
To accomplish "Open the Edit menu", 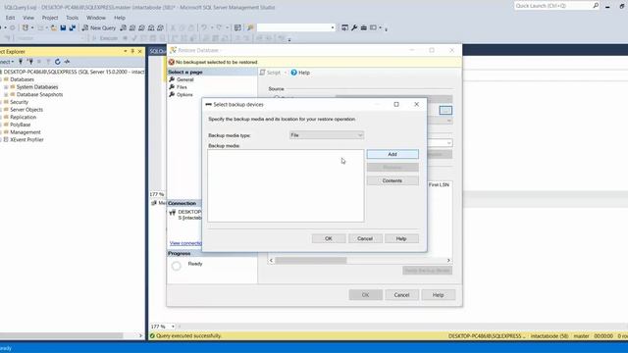I will (x=10, y=18).
